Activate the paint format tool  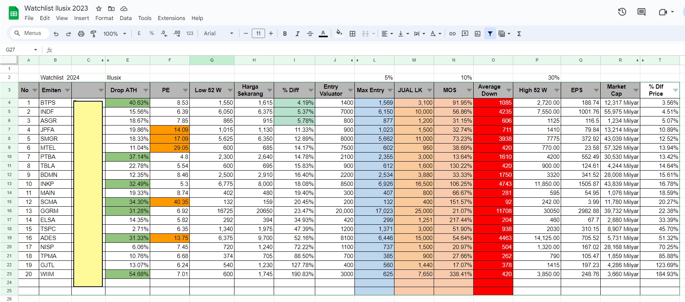[x=93, y=34]
